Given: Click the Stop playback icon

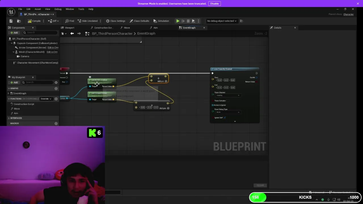Looking at the screenshot, I should point(188,21).
